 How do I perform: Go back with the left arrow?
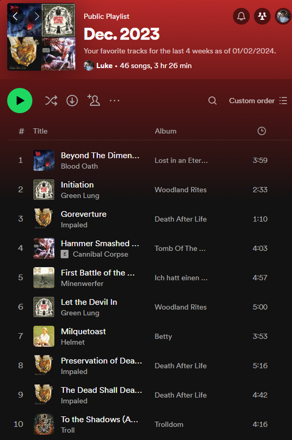click(15, 16)
